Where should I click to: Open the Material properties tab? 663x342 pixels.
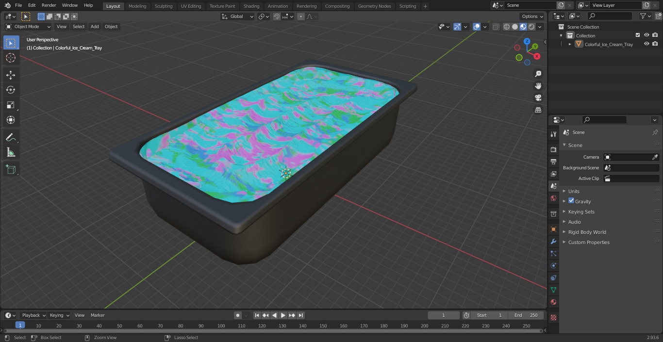click(x=553, y=302)
